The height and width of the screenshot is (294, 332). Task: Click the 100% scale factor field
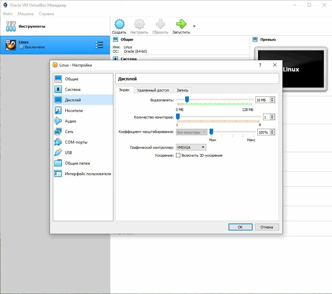[x=264, y=132]
